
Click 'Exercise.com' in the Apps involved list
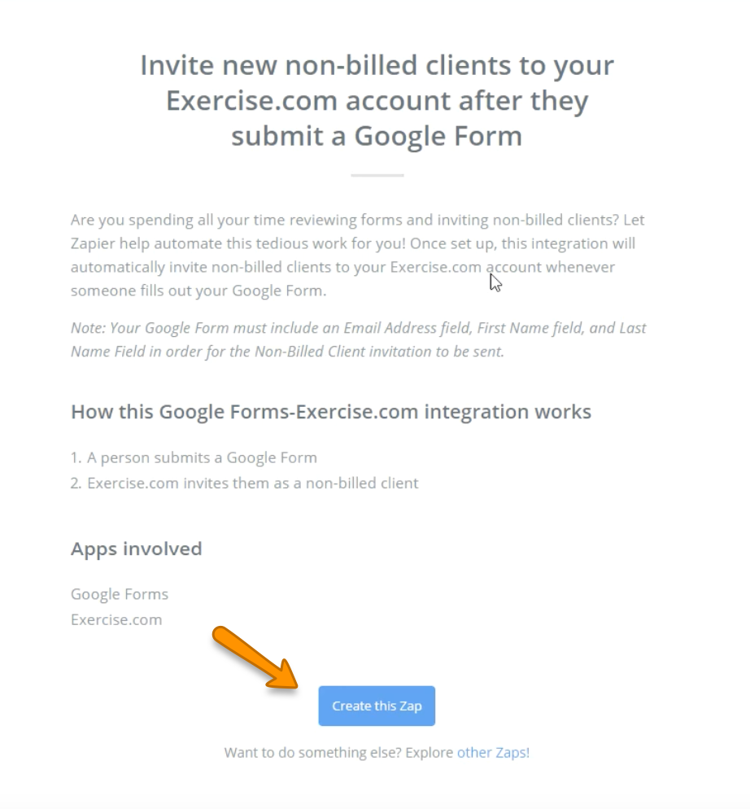coord(116,619)
